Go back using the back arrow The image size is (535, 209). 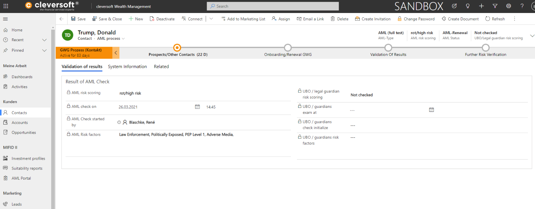pyautogui.click(x=62, y=19)
